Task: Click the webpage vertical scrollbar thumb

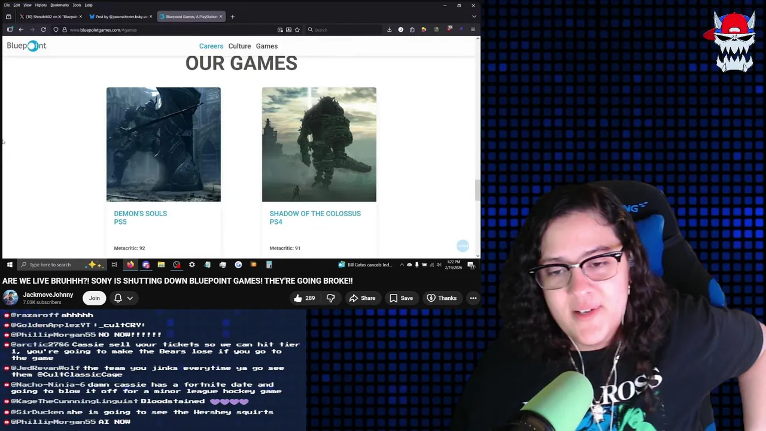Action: click(477, 190)
